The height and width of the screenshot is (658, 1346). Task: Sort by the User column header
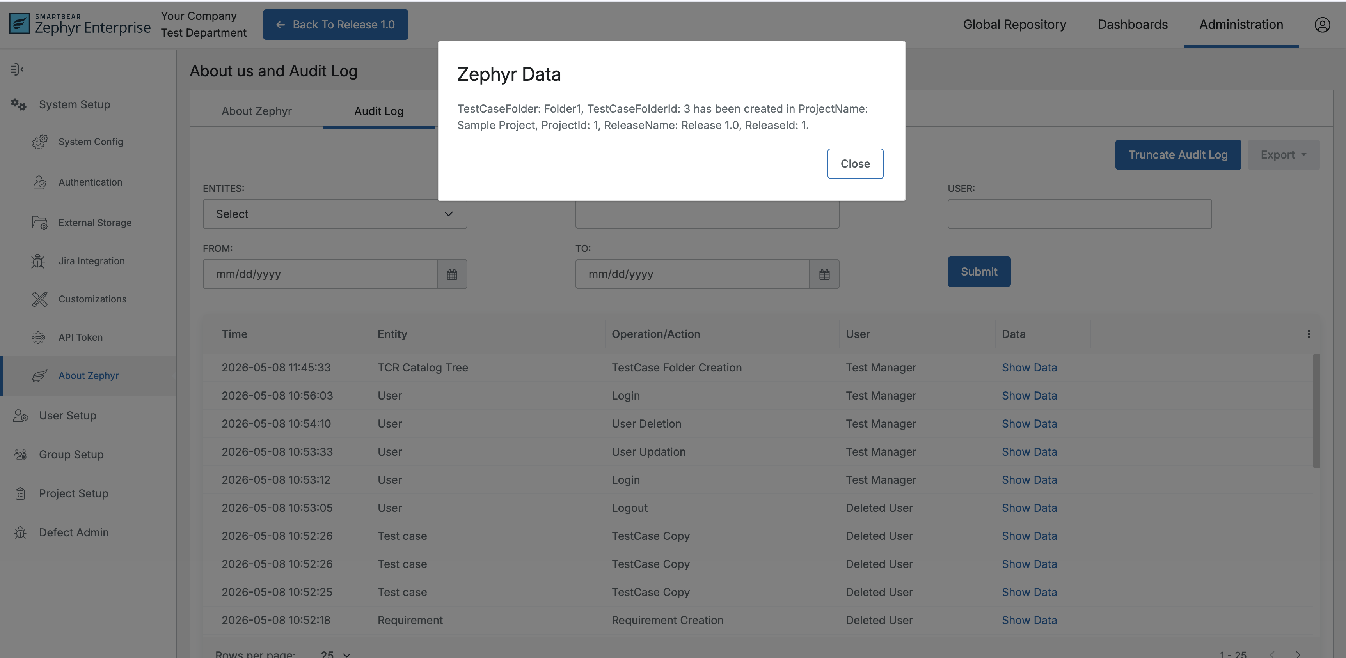[x=858, y=334]
